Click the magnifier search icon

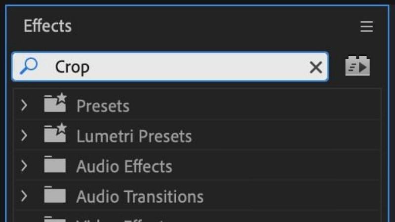click(x=28, y=66)
